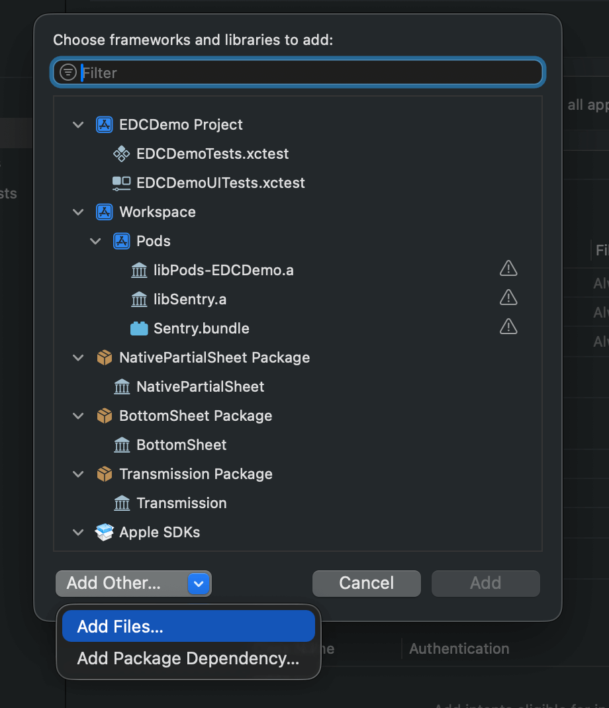Collapse the Pods group
Image resolution: width=609 pixels, height=708 pixels.
pos(95,241)
